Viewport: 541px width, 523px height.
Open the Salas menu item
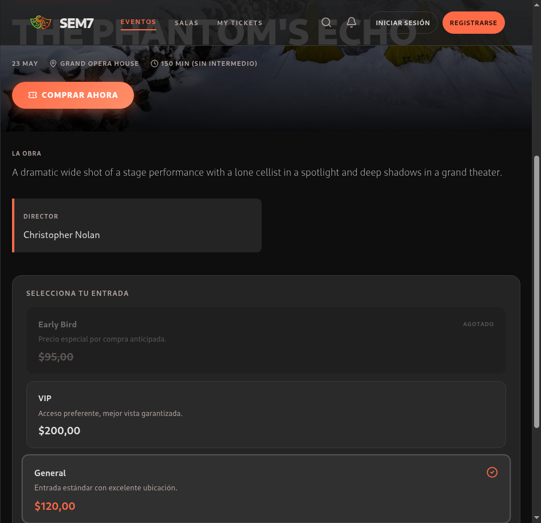[x=186, y=23]
